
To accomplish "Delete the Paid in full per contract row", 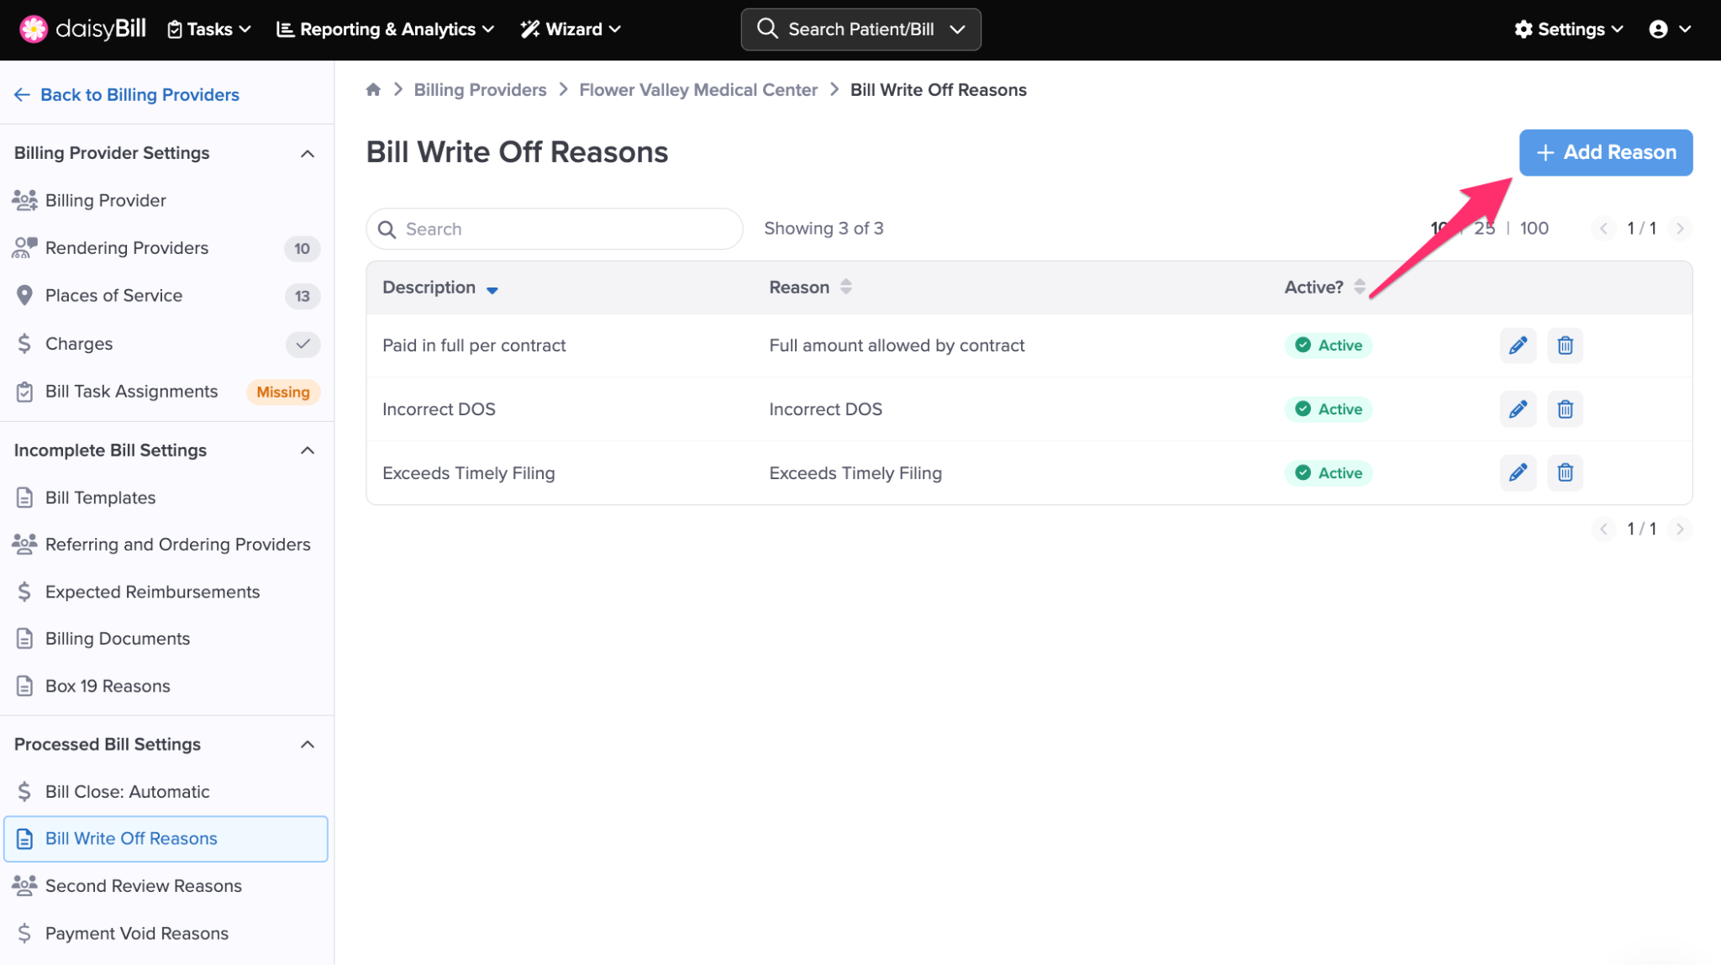I will tap(1565, 345).
